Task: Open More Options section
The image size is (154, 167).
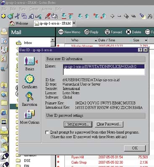Action: (x=29, y=117)
